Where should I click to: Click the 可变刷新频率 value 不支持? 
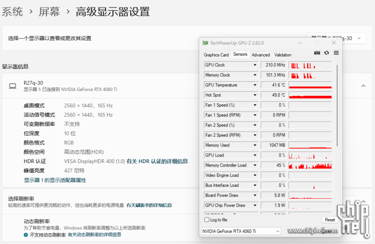(72, 124)
